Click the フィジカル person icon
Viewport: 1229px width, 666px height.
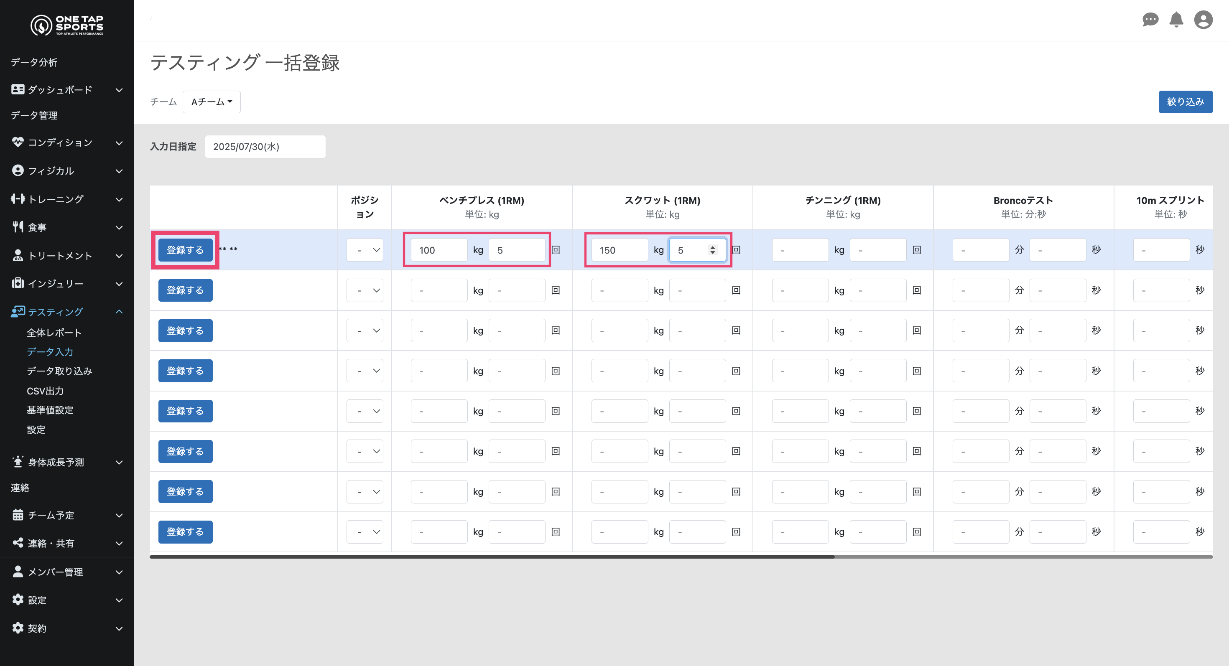18,170
